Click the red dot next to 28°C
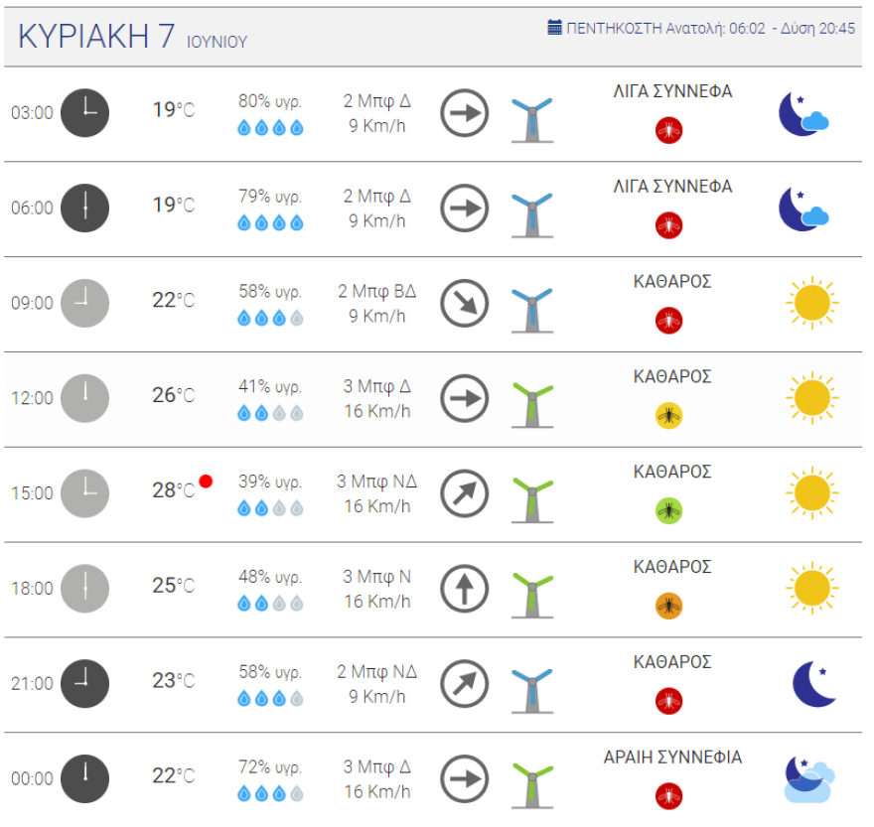The image size is (874, 827). 206,482
